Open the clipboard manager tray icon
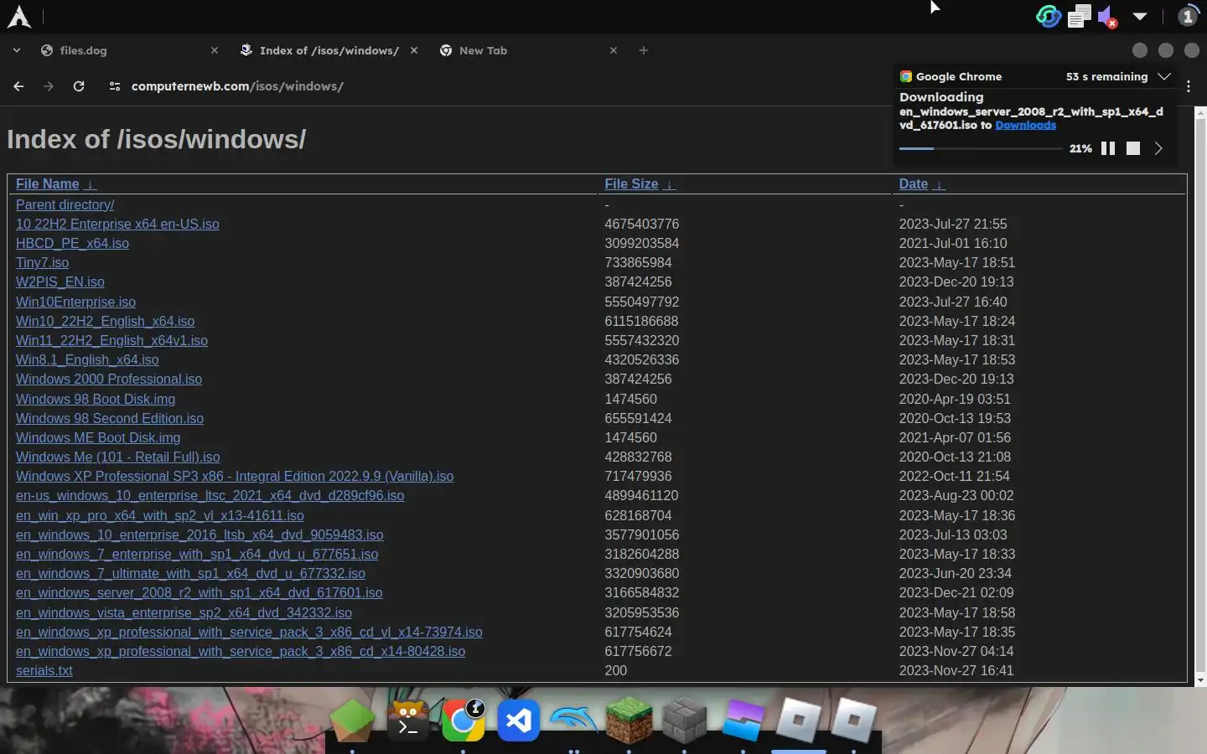 [1080, 16]
